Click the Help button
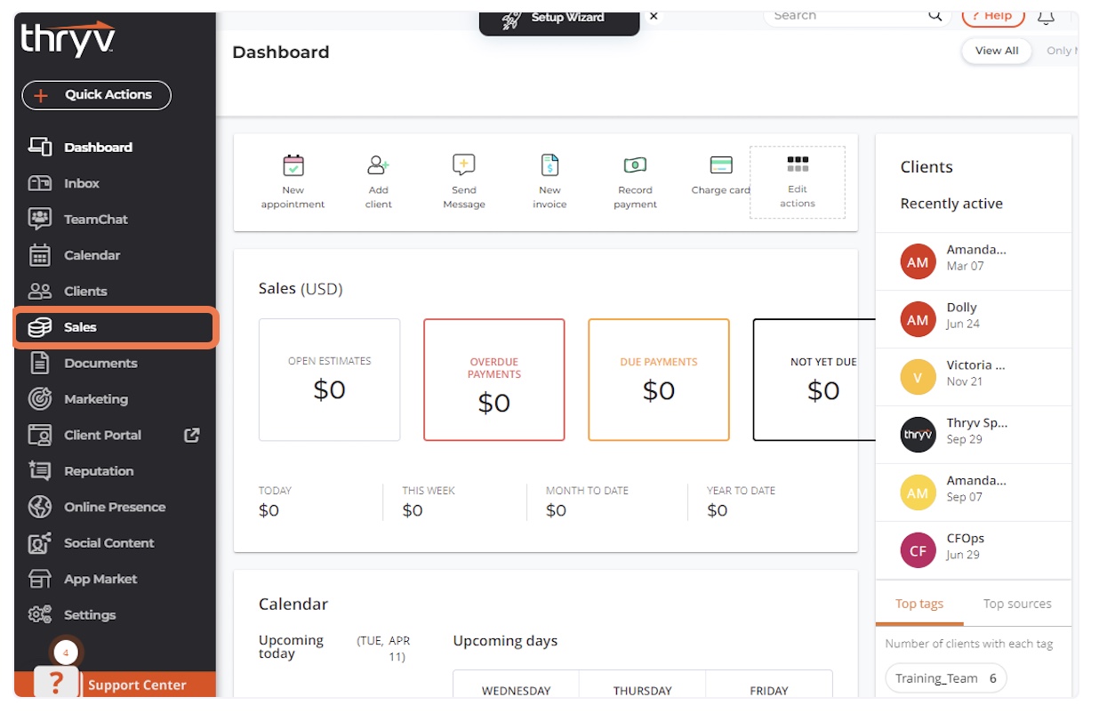The height and width of the screenshot is (713, 1099). pos(993,17)
